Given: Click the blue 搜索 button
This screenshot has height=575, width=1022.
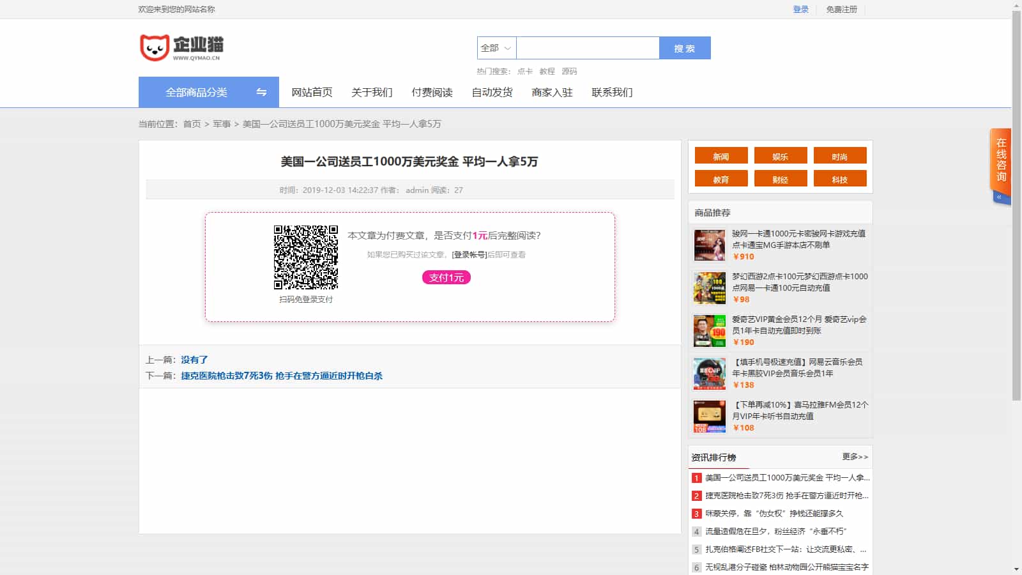Looking at the screenshot, I should [685, 48].
